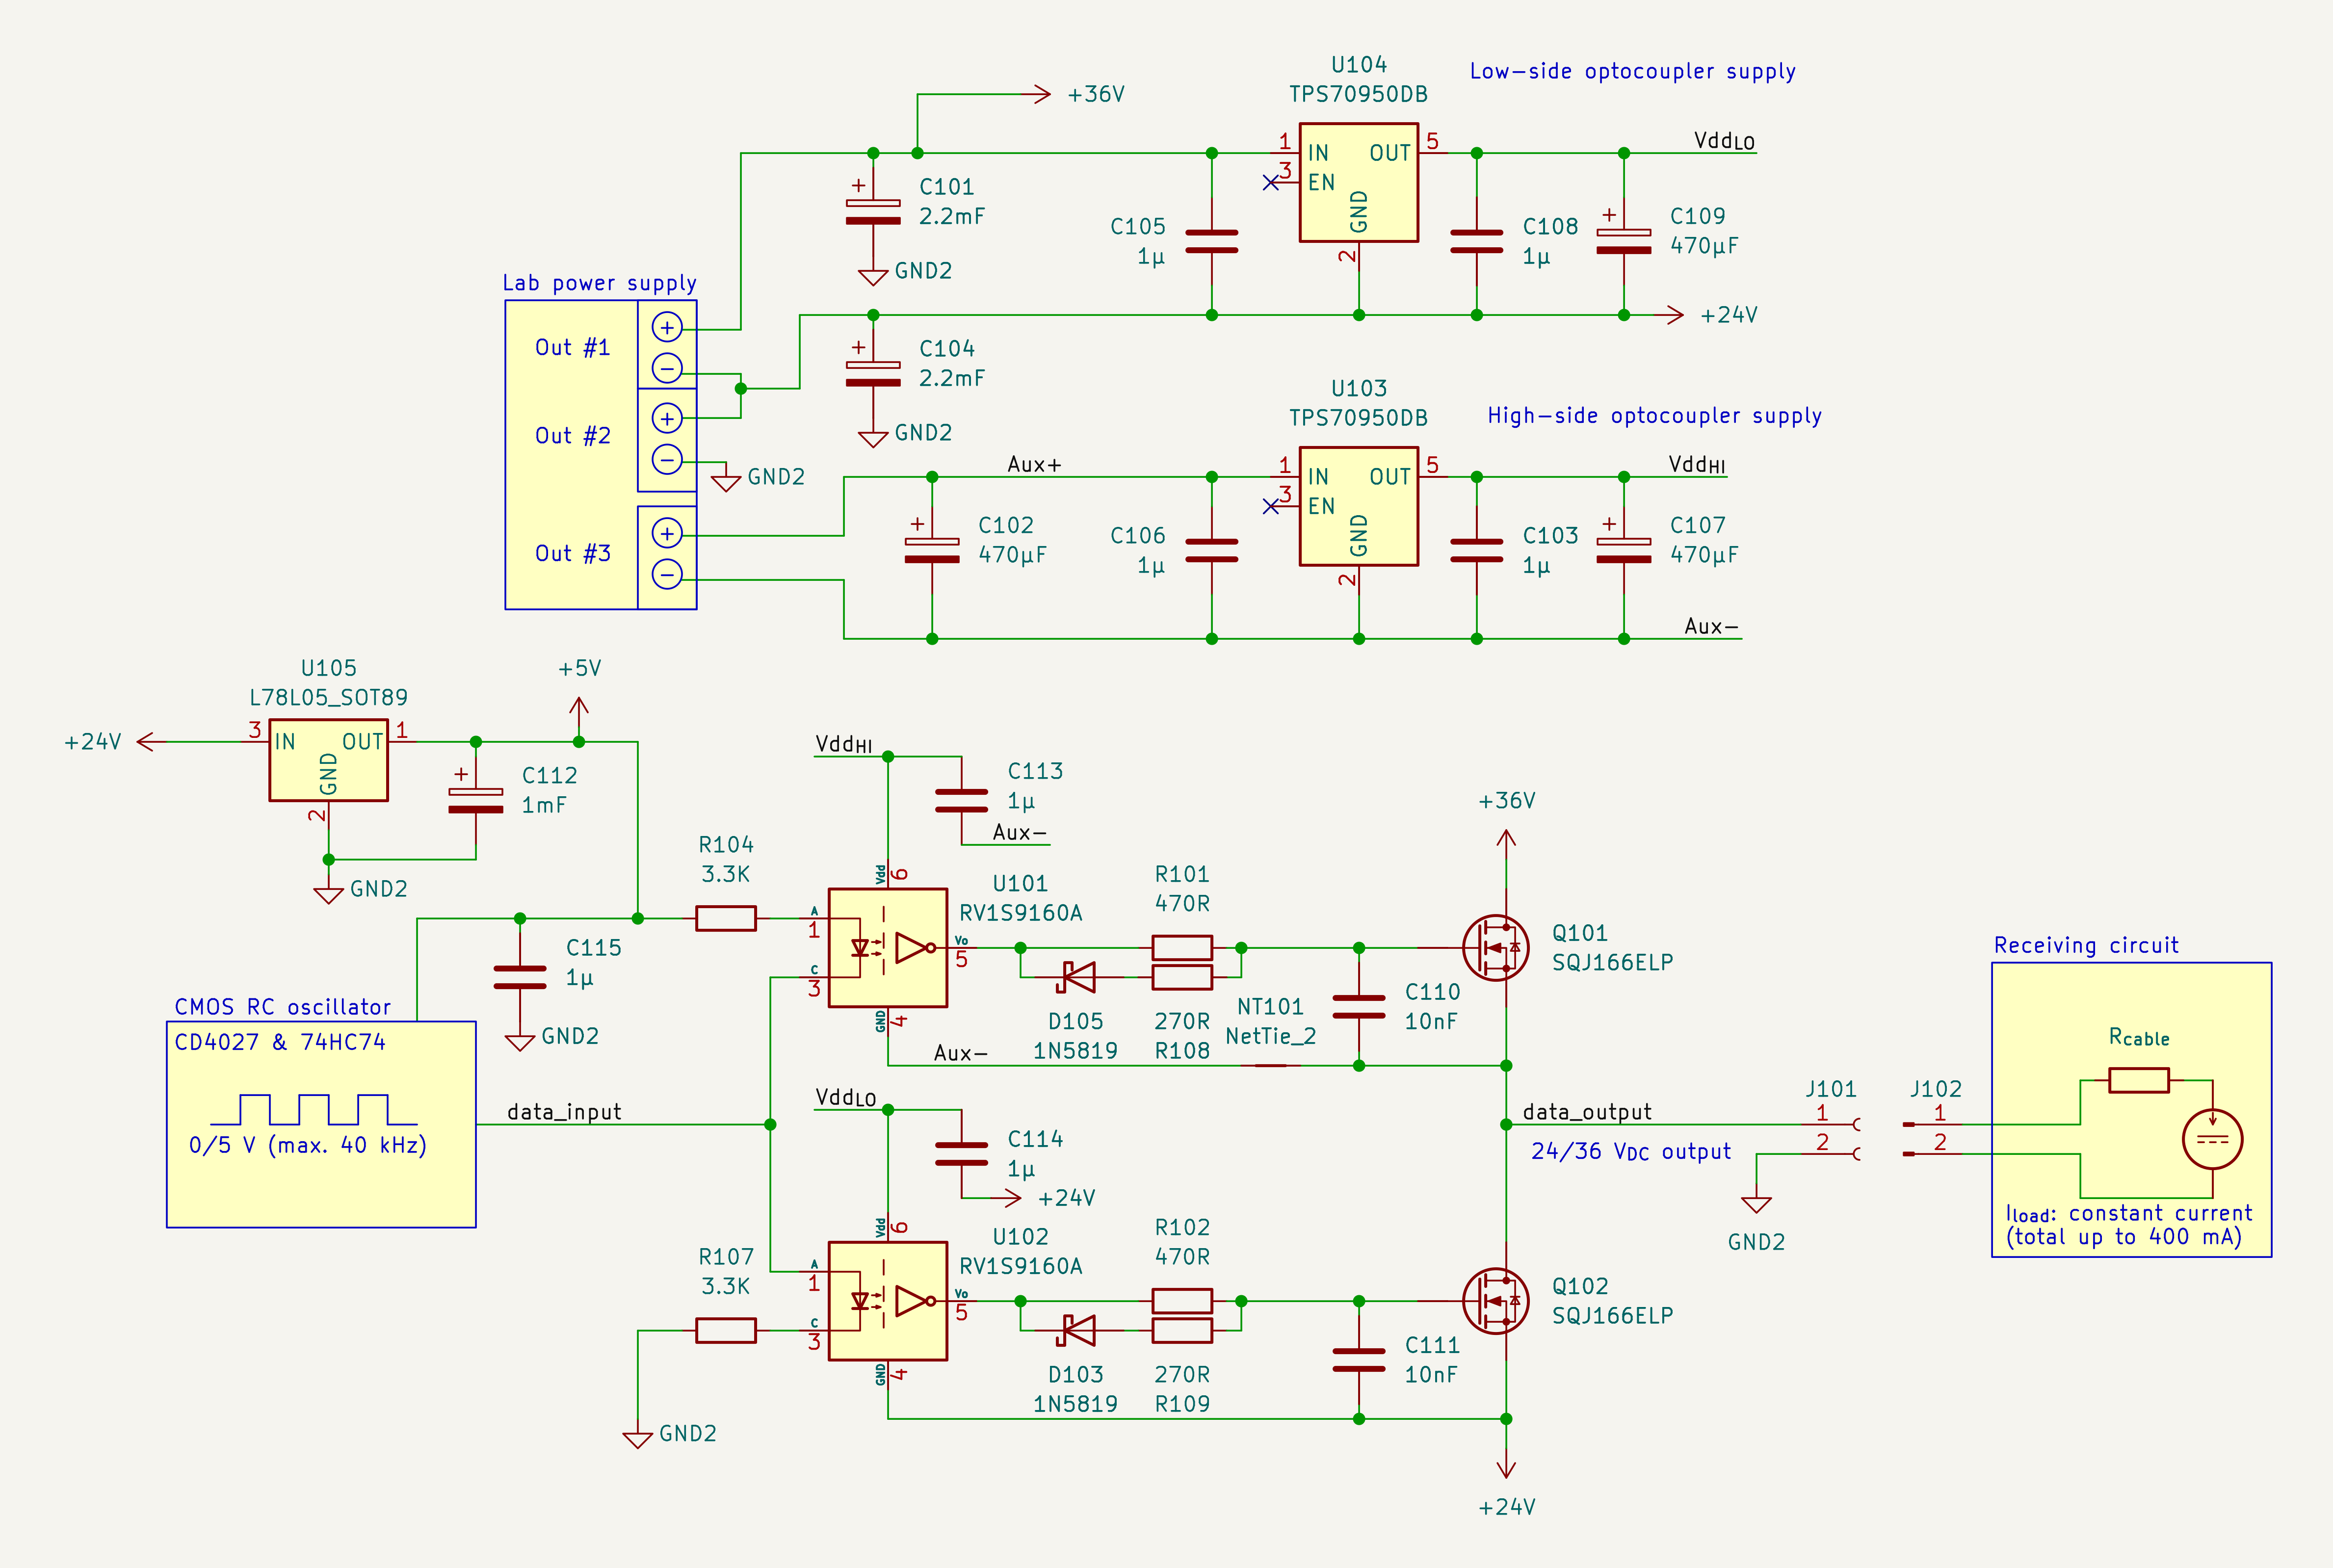The height and width of the screenshot is (1568, 2333).
Task: Click the data_input net label
Action: 564,1112
